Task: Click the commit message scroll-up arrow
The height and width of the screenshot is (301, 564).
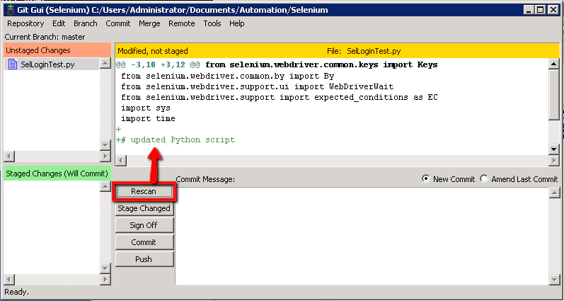Action: 554,193
